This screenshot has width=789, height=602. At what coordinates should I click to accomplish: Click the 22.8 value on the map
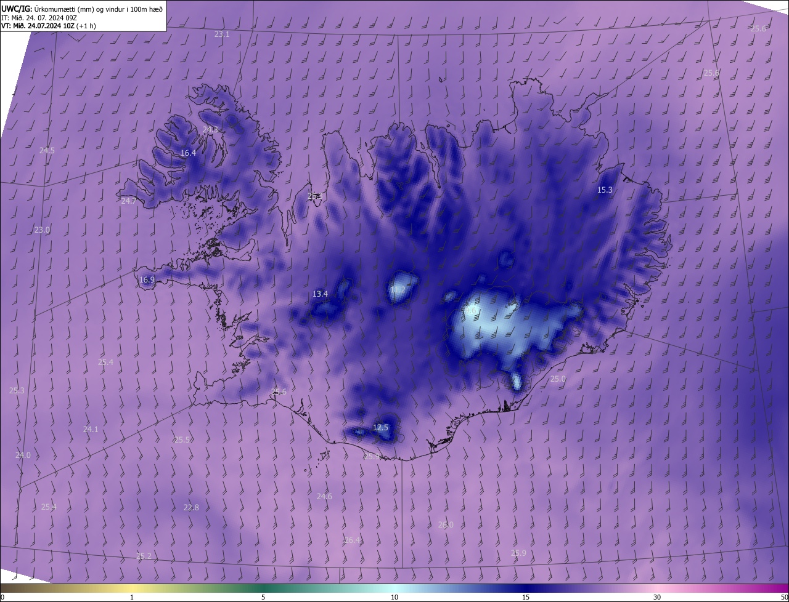[191, 508]
